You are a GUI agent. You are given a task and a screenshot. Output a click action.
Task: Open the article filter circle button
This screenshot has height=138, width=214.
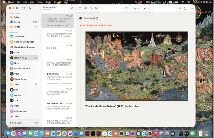[x=72, y=8]
